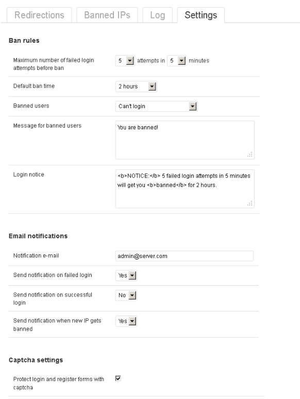
Task: Open the notification on successful login dropdown
Action: (126, 296)
